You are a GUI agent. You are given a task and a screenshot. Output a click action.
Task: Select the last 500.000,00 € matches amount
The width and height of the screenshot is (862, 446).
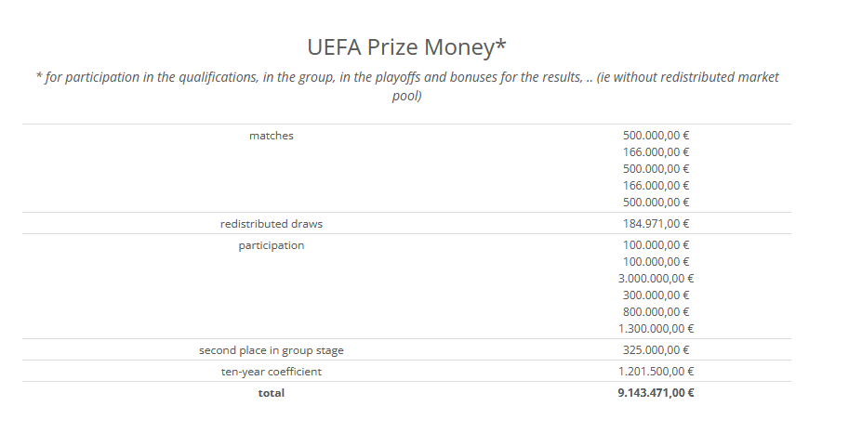coord(656,203)
